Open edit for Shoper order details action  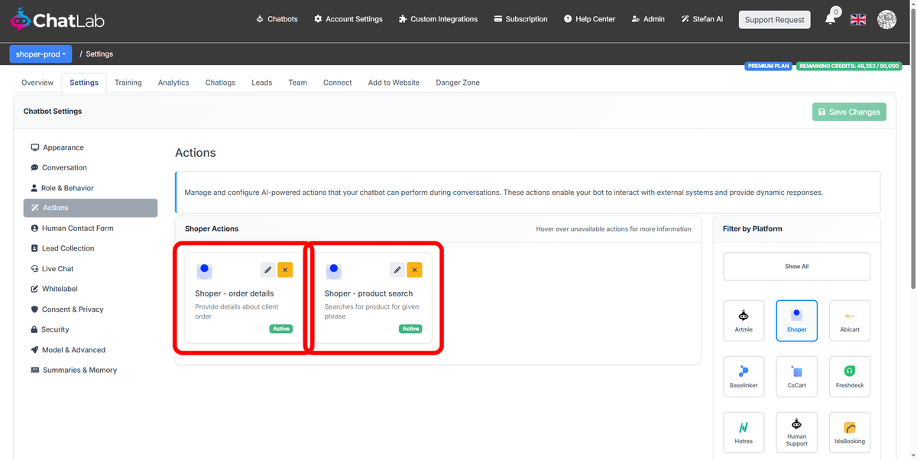267,270
